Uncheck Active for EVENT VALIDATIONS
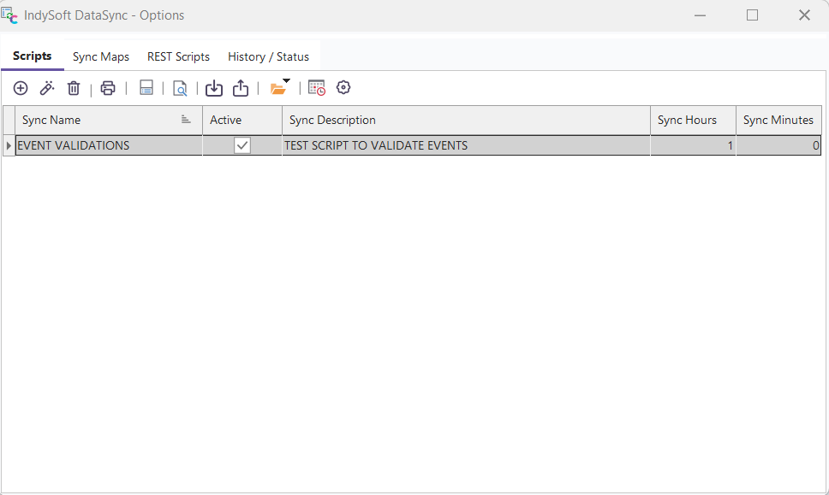 pos(242,145)
